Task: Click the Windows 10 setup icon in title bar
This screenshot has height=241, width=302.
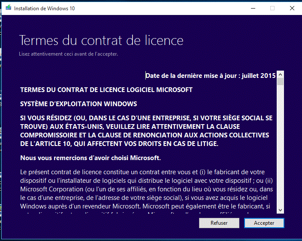Action: (x=8, y=8)
